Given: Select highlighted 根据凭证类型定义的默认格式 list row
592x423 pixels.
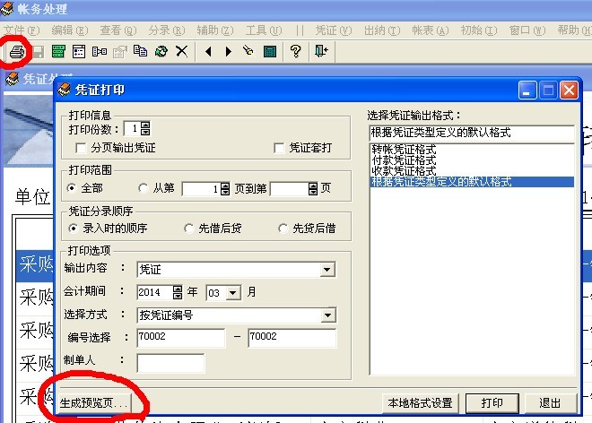Looking at the screenshot, I should 472,182.
